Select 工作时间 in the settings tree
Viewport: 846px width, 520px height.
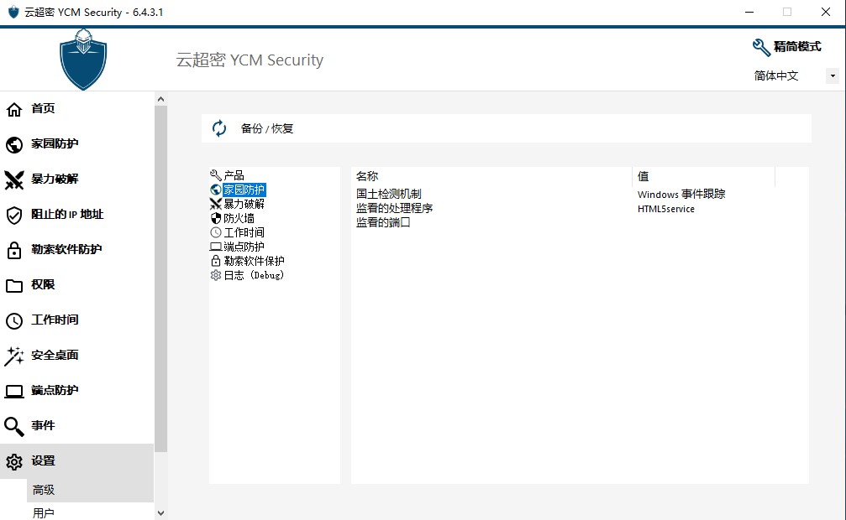point(244,232)
